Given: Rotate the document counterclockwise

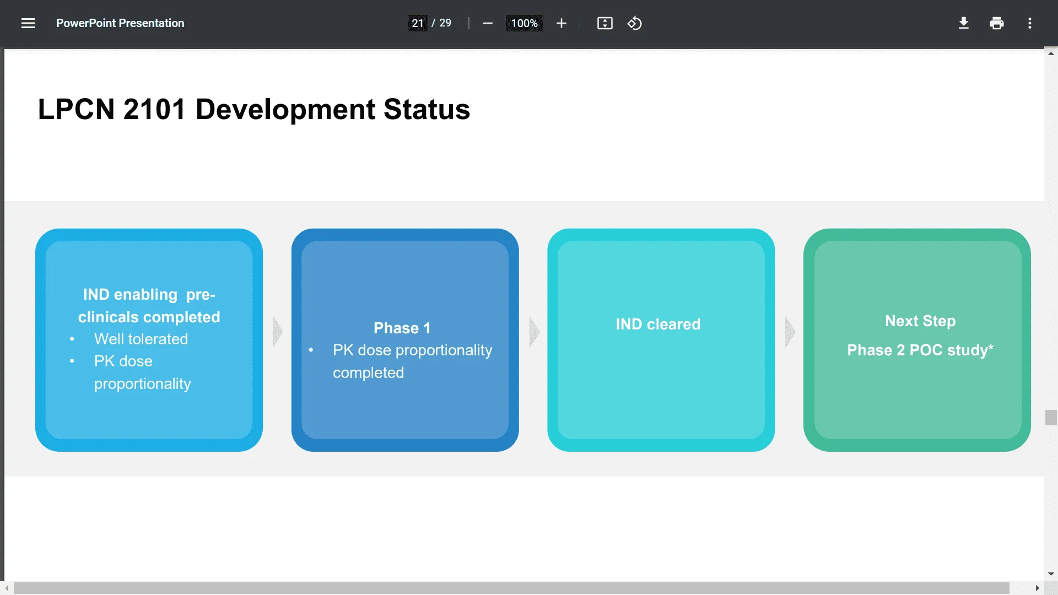Looking at the screenshot, I should point(634,23).
